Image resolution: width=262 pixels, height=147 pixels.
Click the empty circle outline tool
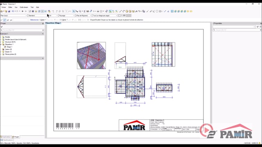tap(157, 11)
